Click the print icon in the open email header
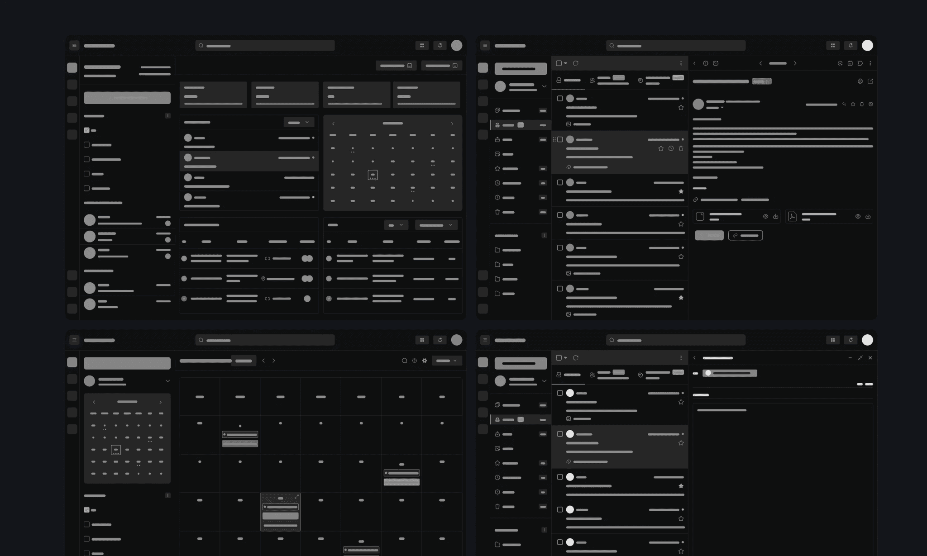This screenshot has width=927, height=556. click(860, 81)
